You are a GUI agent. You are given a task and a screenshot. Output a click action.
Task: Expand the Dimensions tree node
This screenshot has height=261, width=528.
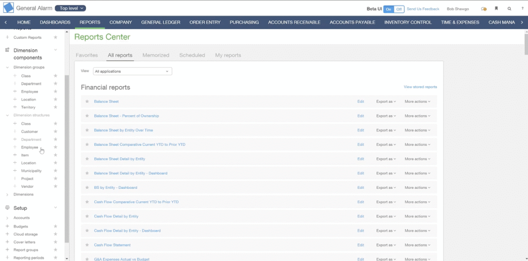(x=7, y=194)
